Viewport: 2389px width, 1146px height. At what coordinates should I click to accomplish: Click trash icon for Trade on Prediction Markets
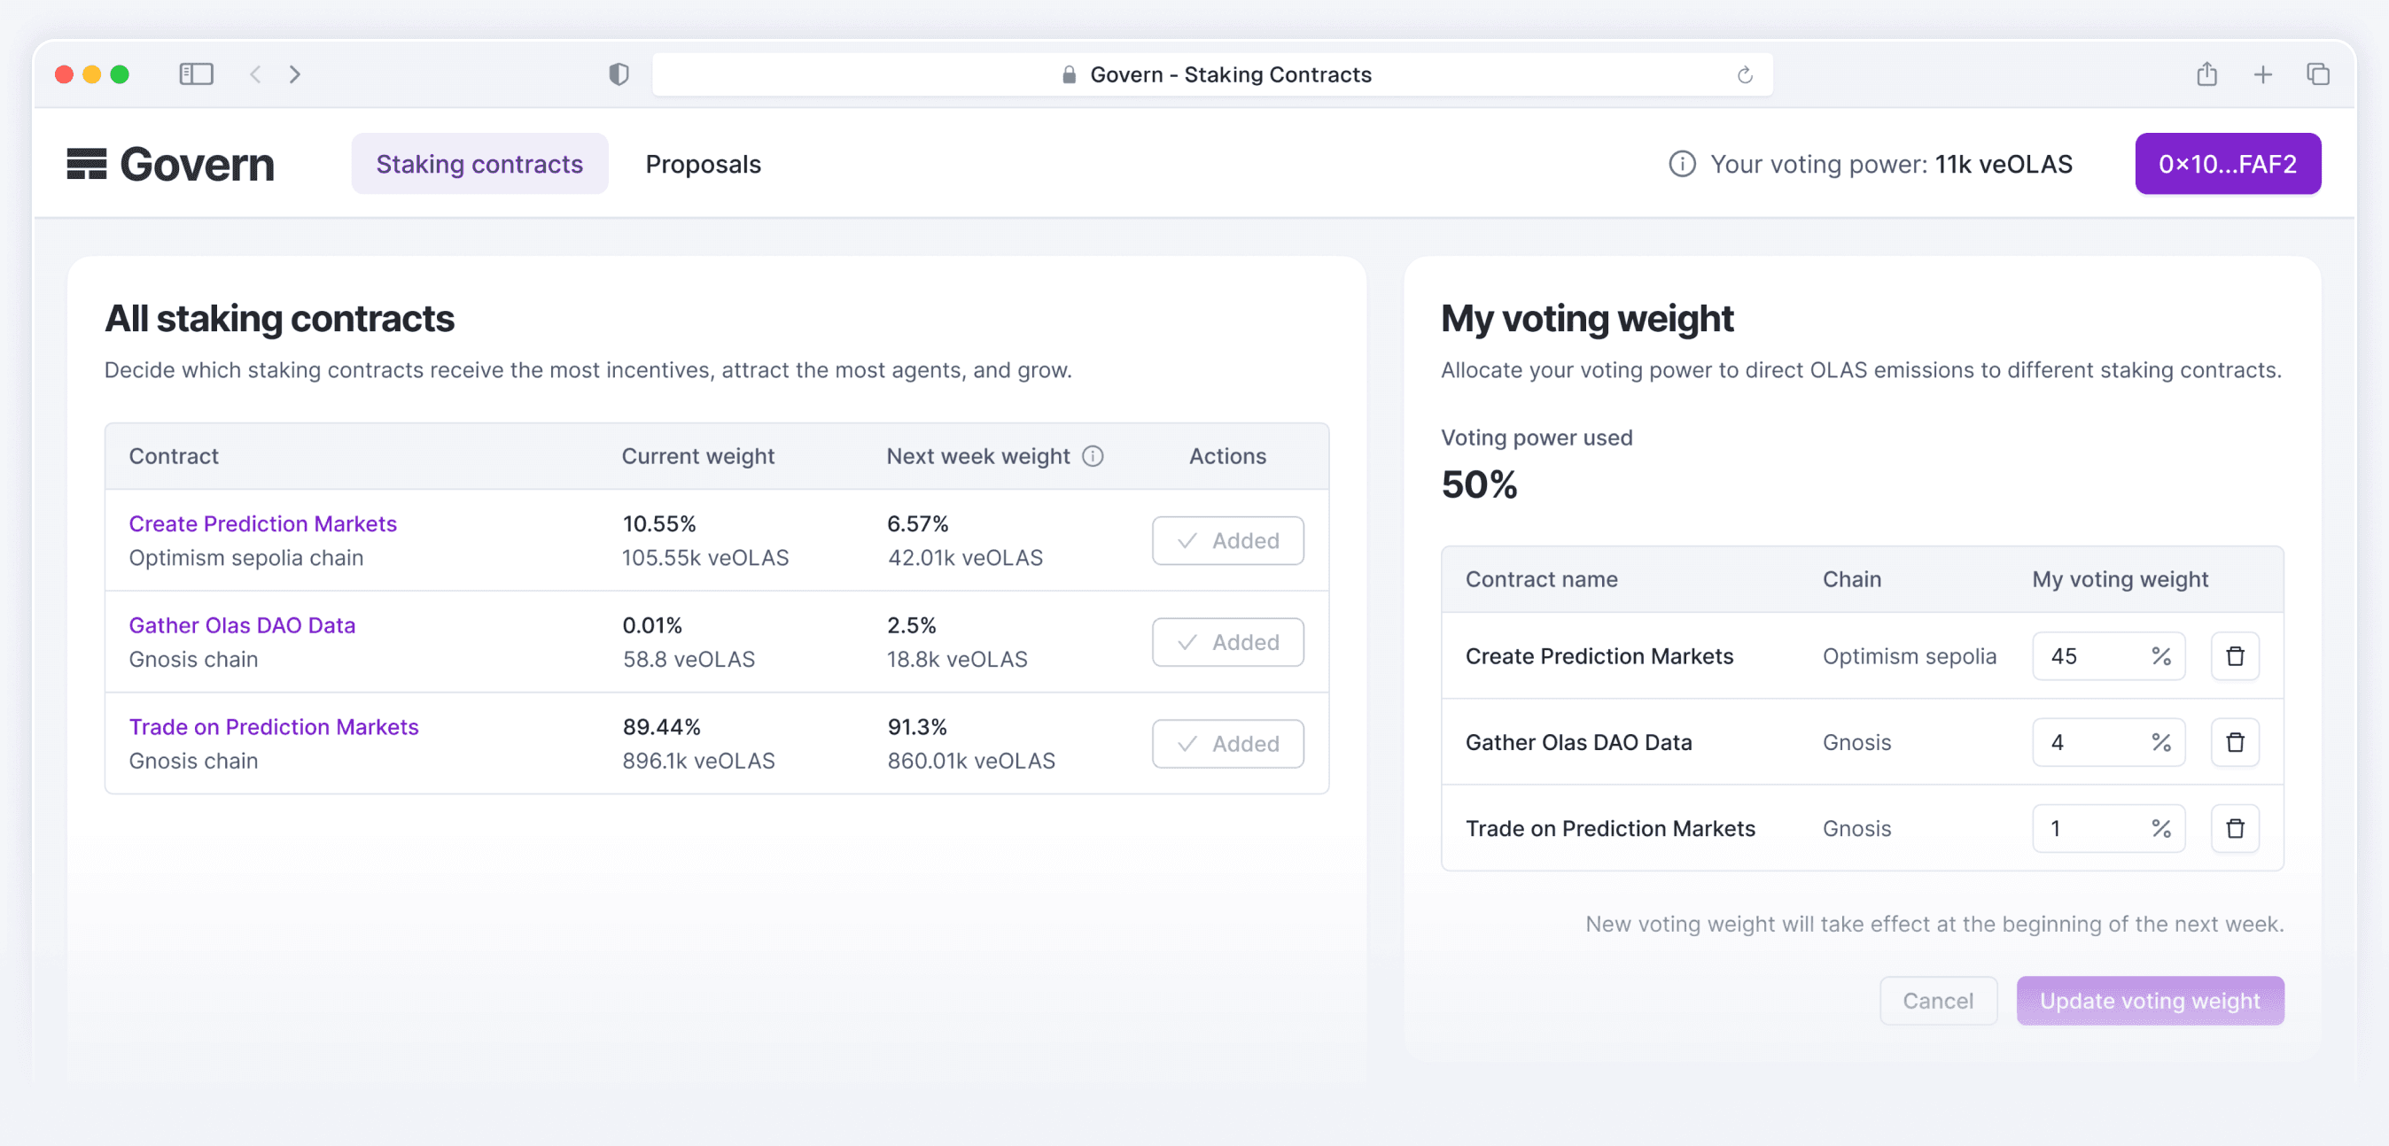click(x=2234, y=829)
